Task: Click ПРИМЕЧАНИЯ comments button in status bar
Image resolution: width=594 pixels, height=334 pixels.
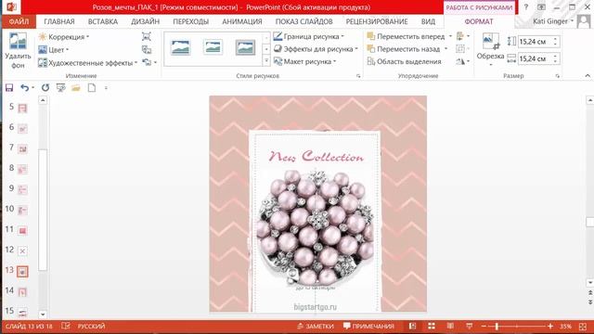Action: [368, 326]
